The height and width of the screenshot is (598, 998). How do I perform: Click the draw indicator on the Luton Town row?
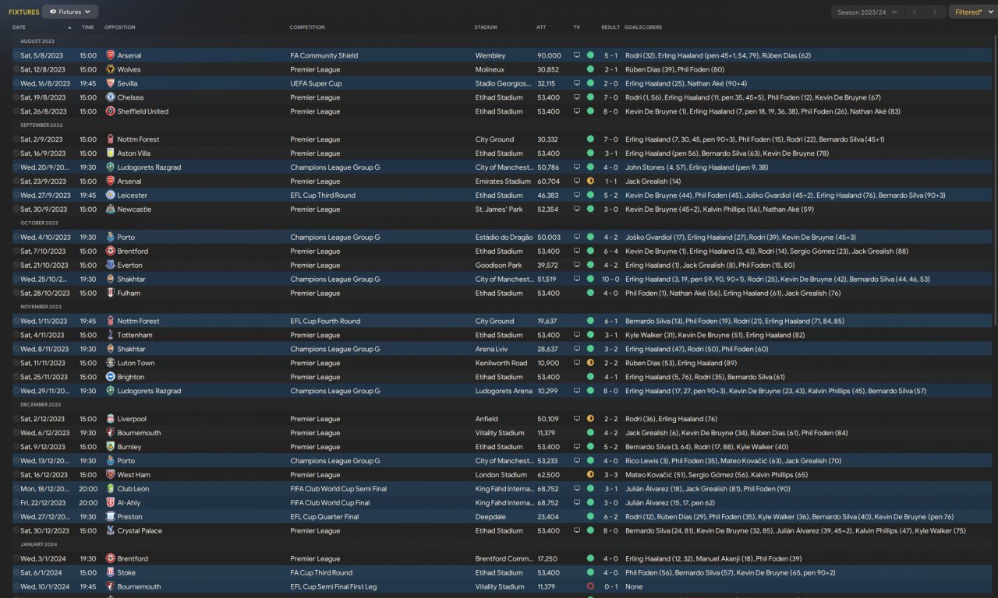[x=590, y=364]
